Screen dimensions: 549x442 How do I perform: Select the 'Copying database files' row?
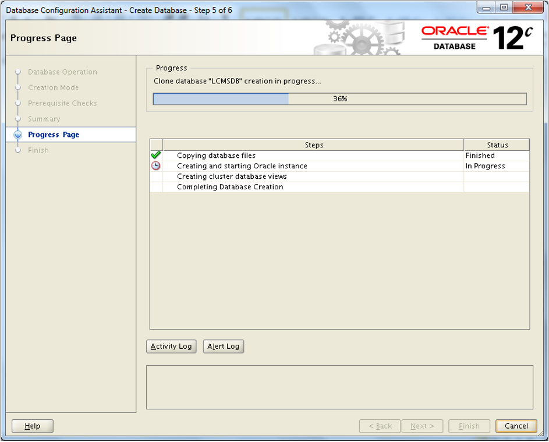[339, 155]
